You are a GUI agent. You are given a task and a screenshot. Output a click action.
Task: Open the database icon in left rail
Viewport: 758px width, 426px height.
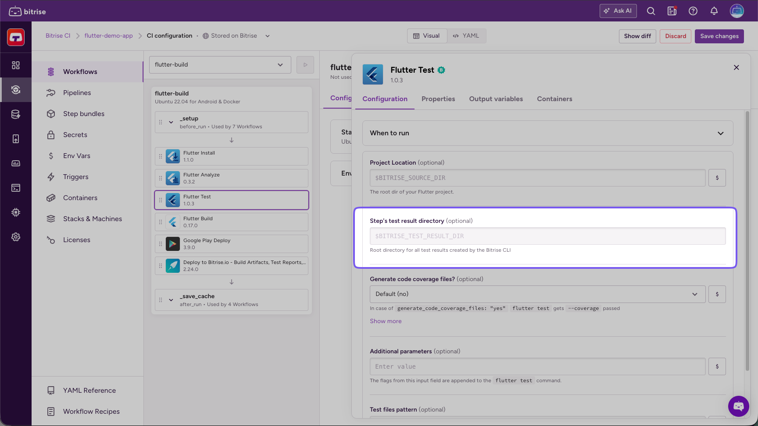16,114
